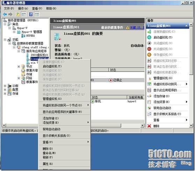Click 将虚拟机快速迁移 icon in Actions pane
The width and height of the screenshot is (195, 171).
click(x=149, y=72)
